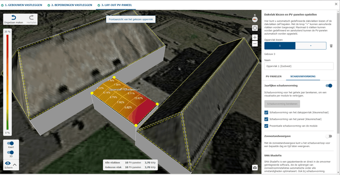Click the Ongedaan maken undo button
The height and width of the screenshot is (175, 340).
(x=14, y=19)
